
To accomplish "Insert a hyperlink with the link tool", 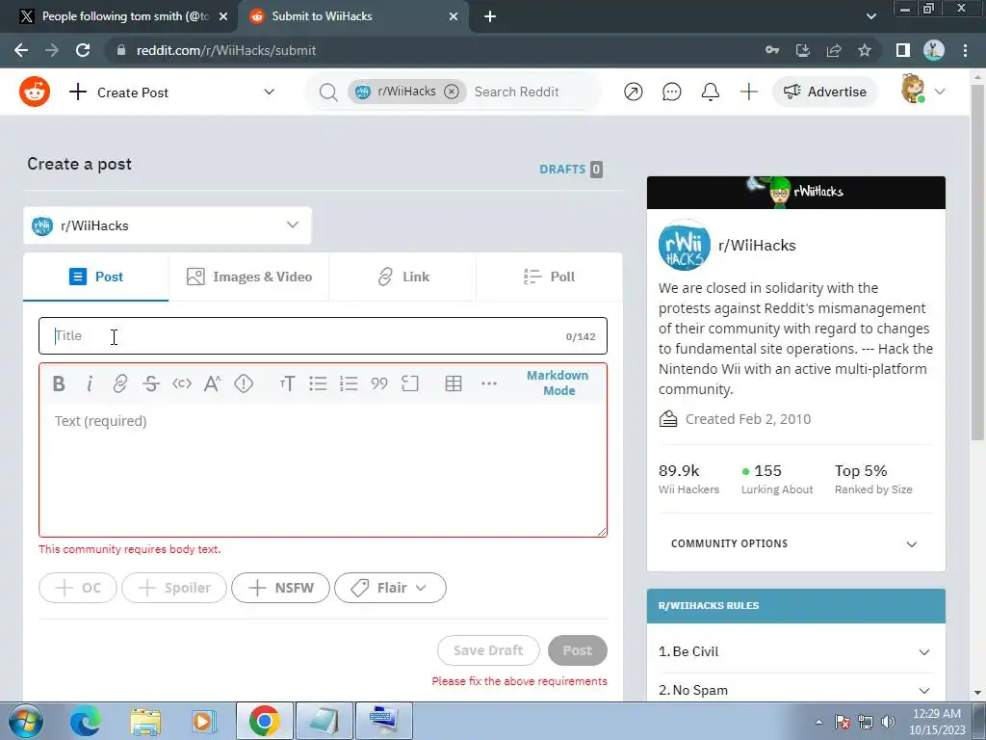I will [x=120, y=383].
